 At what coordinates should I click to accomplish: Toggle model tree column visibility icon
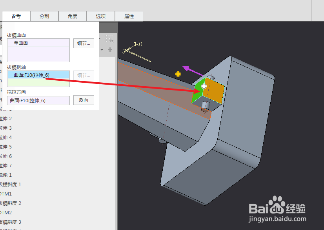[109, 39]
